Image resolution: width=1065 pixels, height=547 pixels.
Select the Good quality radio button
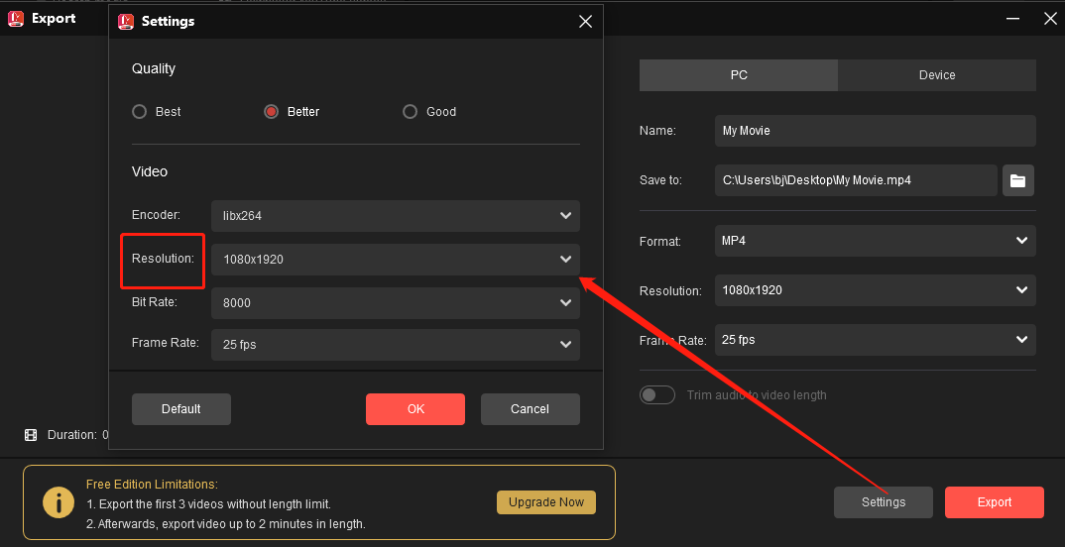(410, 112)
